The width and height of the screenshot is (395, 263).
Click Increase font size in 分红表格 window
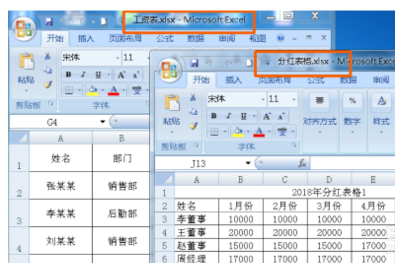[x=267, y=116]
